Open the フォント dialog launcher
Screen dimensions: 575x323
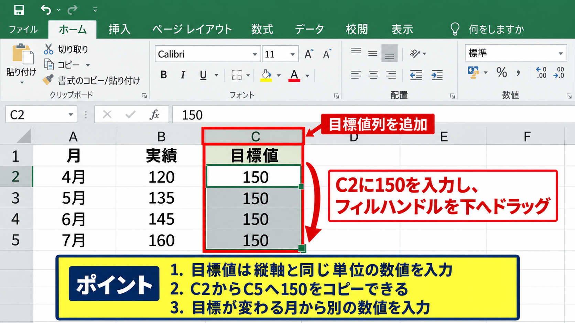(336, 96)
